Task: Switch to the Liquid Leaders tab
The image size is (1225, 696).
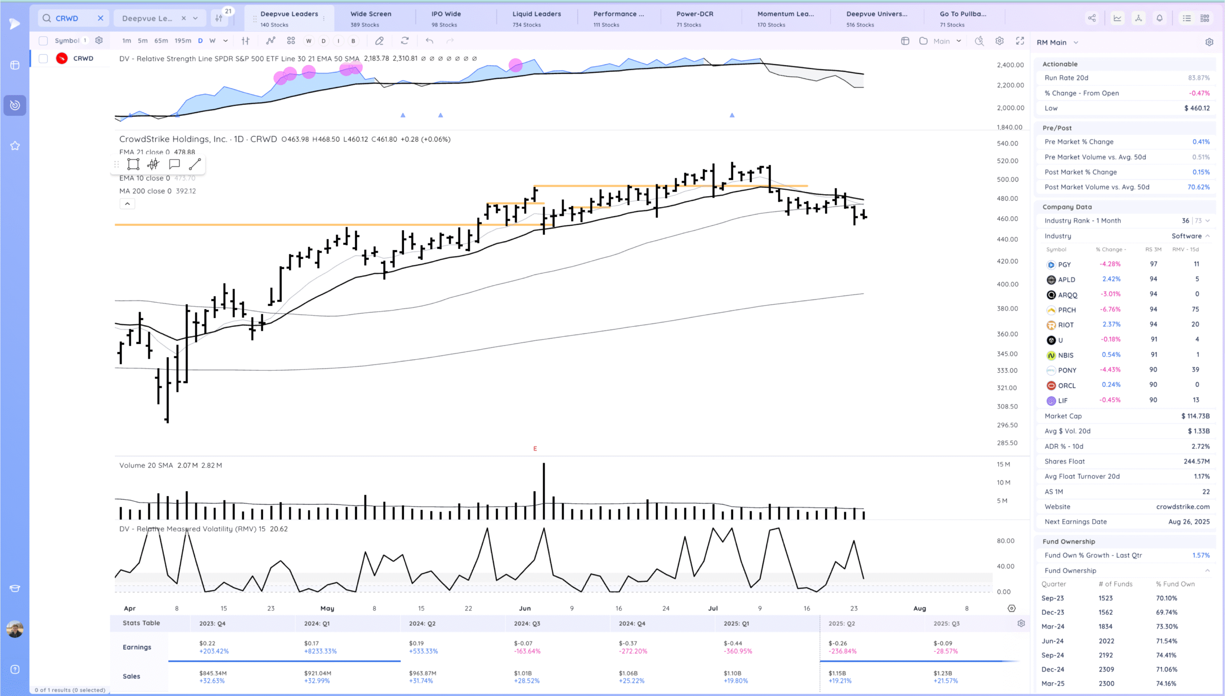Action: [x=536, y=18]
